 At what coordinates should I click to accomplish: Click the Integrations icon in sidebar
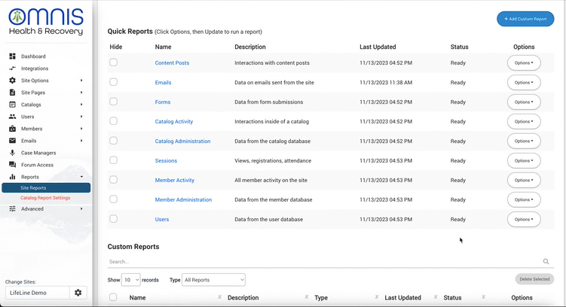[x=12, y=68]
